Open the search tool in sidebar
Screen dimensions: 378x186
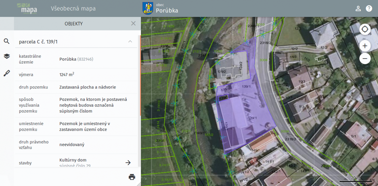6,41
